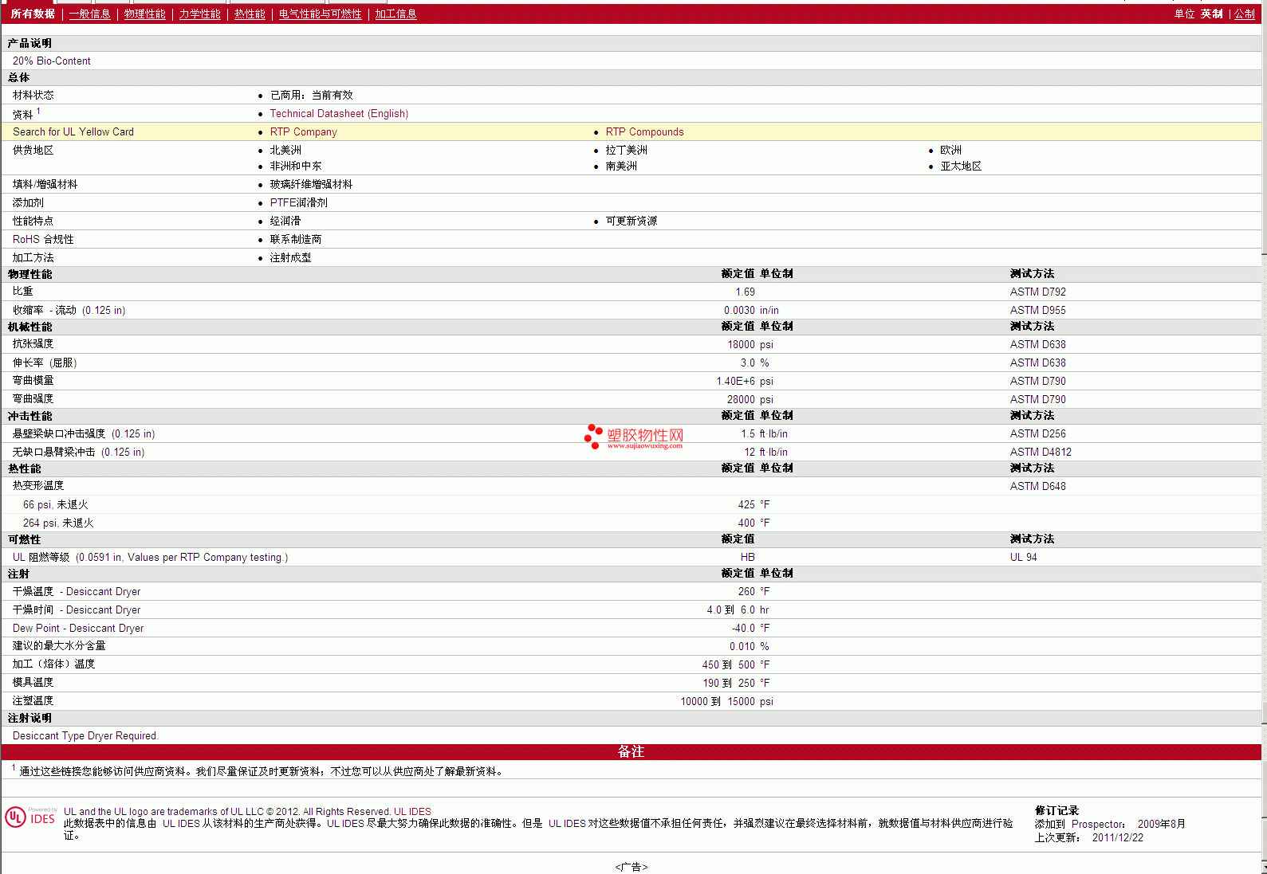Switch to the 一般信息 tab
This screenshot has width=1267, height=874.
point(90,14)
